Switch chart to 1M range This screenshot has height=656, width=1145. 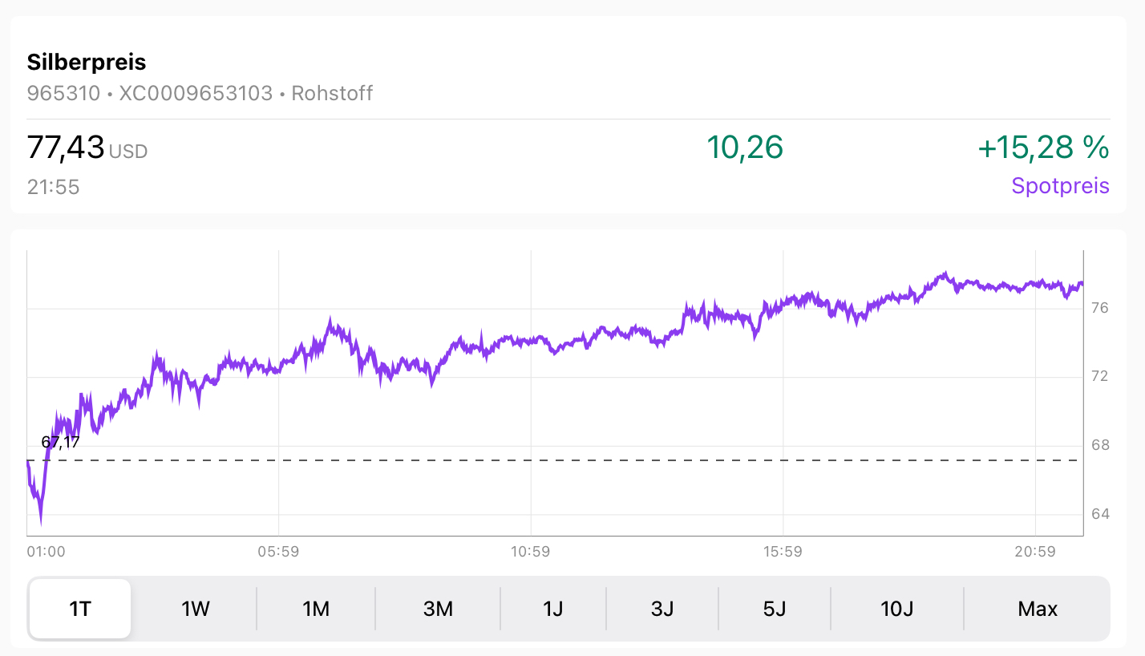(x=316, y=609)
